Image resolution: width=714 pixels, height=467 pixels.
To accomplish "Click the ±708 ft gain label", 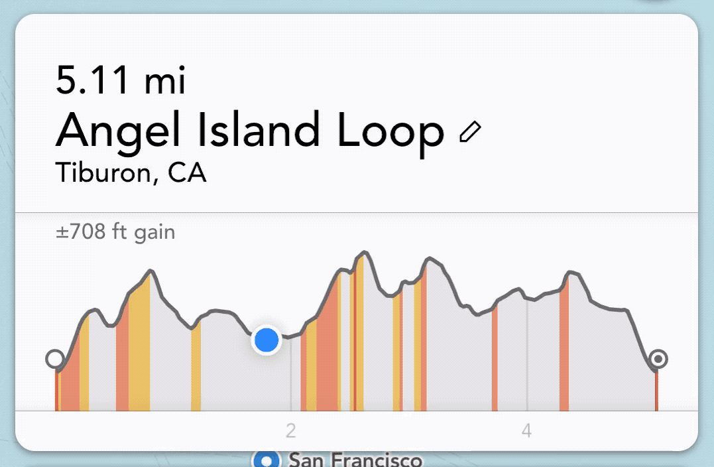I will tap(115, 232).
